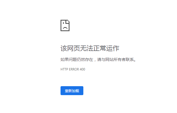The image size is (177, 113).
Task: Click the words 该网页 in the heading
Action: [70, 48]
